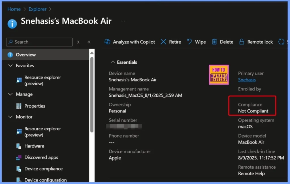Image resolution: width=290 pixels, height=184 pixels.
Task: Click the Wipe button label
Action: (x=201, y=42)
